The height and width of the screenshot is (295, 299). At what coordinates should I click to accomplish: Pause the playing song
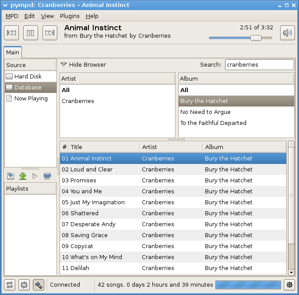tap(31, 33)
